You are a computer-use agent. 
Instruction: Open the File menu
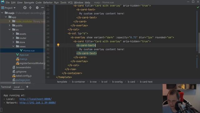(7, 3)
